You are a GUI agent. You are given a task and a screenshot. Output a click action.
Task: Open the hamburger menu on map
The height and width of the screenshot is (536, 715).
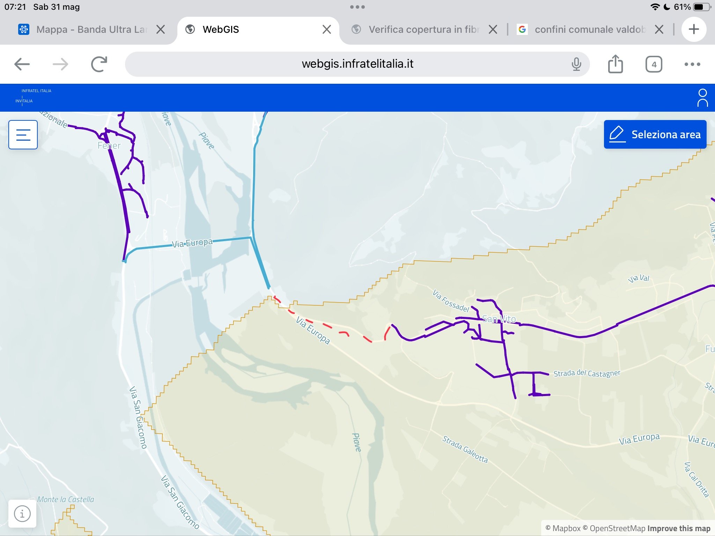(x=23, y=135)
